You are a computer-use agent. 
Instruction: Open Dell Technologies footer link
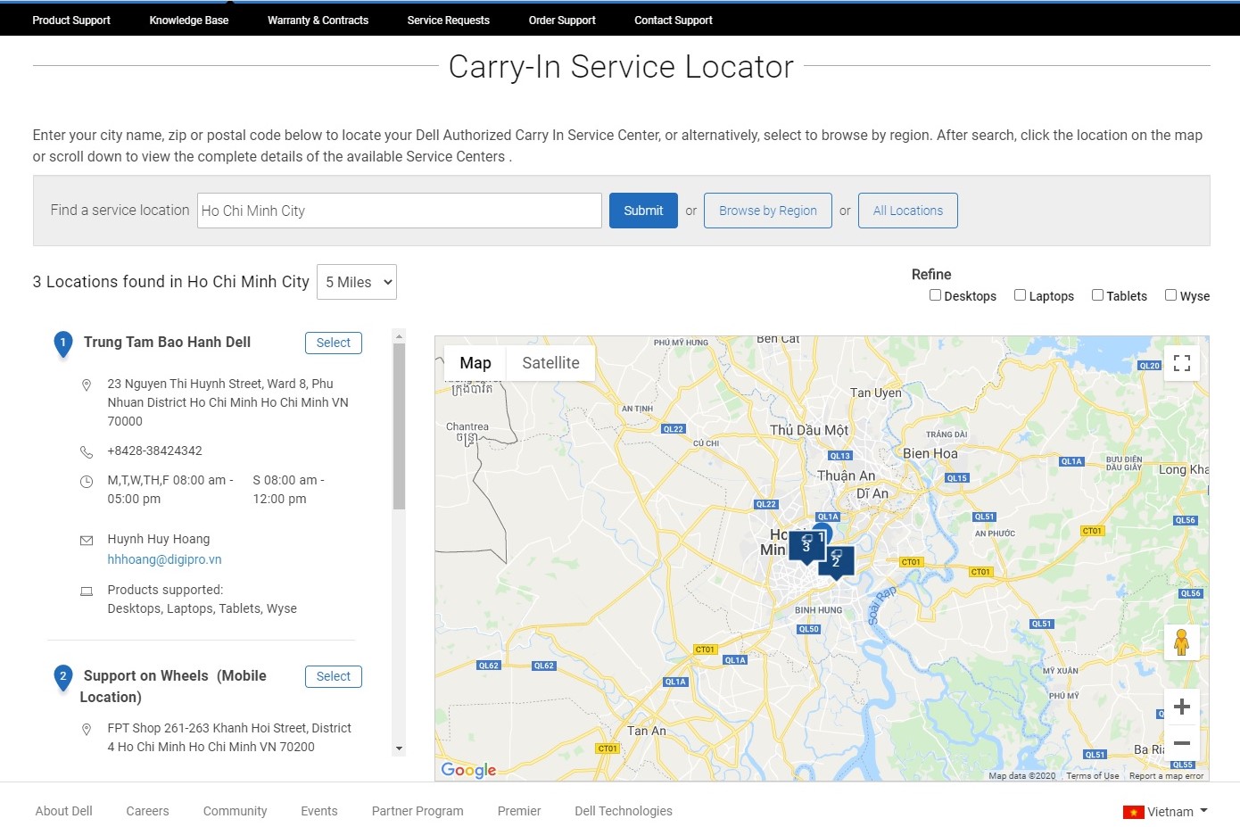coord(624,811)
